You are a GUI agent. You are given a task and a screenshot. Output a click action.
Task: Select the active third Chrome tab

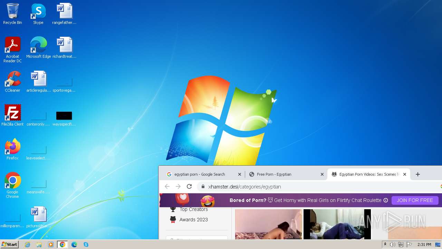click(x=368, y=174)
